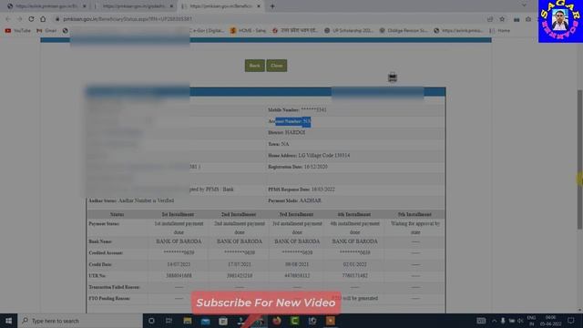Click the highlighted Account Number field
Image resolution: width=583 pixels, height=328 pixels.
click(290, 121)
